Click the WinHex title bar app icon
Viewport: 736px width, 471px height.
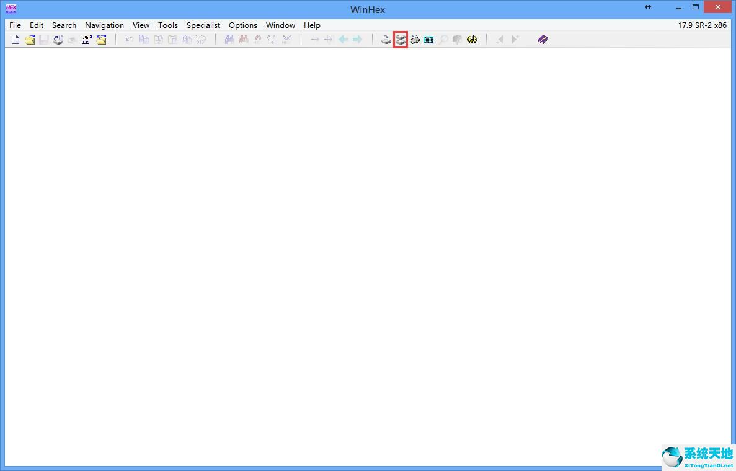tap(11, 9)
